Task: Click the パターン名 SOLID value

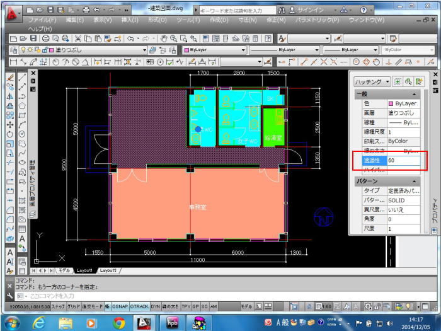Action: 404,200
